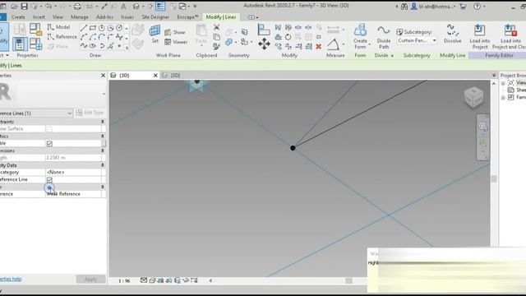Screen dimensions: 526x296
Task: Click the Site Designer ribbon tab
Action: click(155, 16)
